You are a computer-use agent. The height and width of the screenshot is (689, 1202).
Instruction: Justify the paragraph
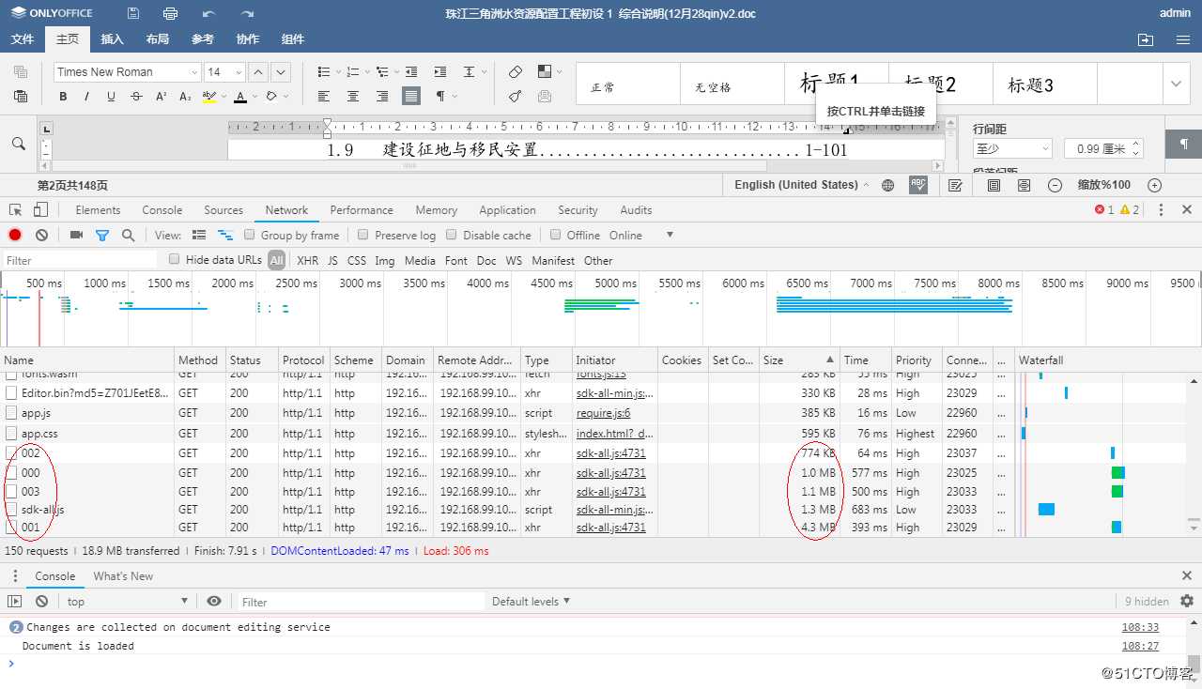coord(411,97)
